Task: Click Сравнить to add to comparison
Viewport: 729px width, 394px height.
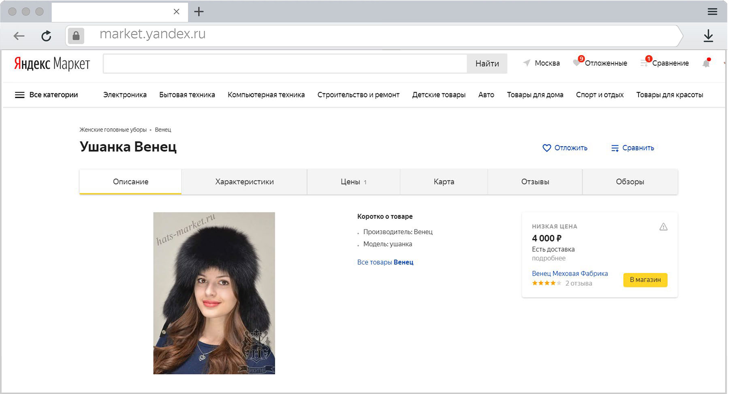Action: (x=638, y=148)
